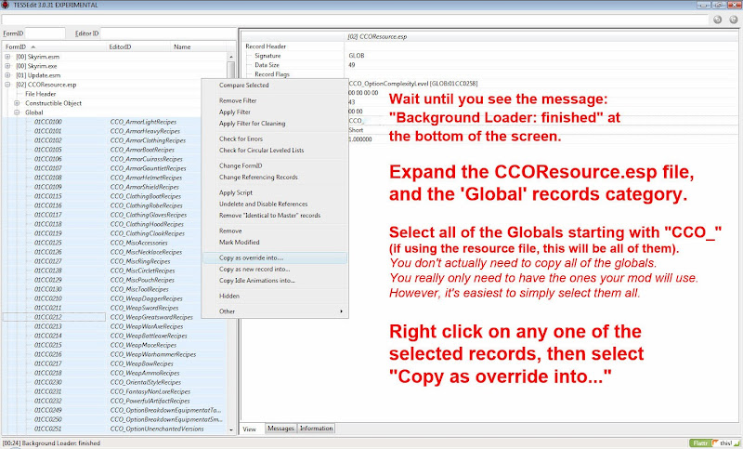
Task: Open the Other submenu arrow
Action: click(x=341, y=311)
